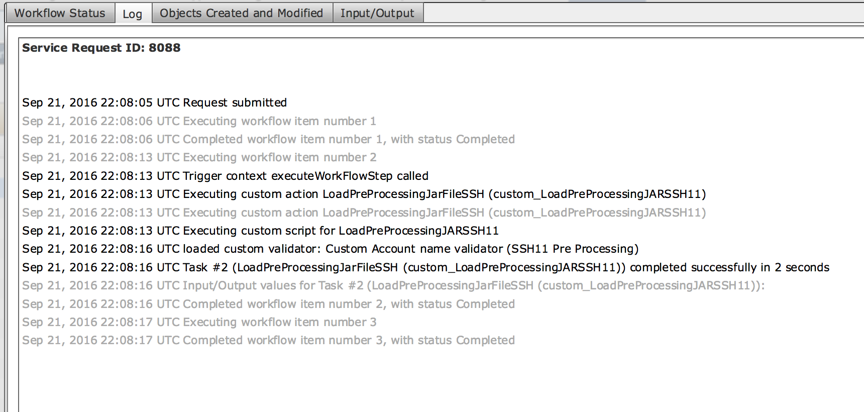Select the 'Executing workflow item number 3' line
The width and height of the screenshot is (864, 412).
click(199, 322)
